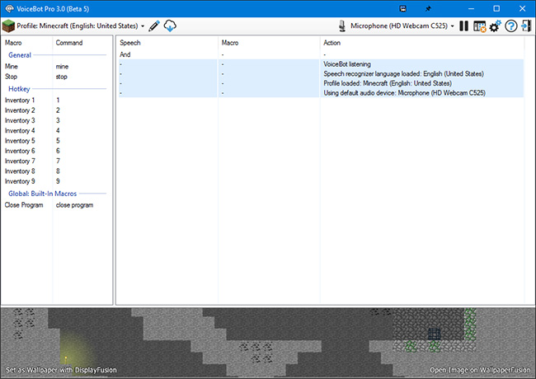This screenshot has width=536, height=379.
Task: Minimize the VoiceBot Pro window
Action: click(x=471, y=9)
